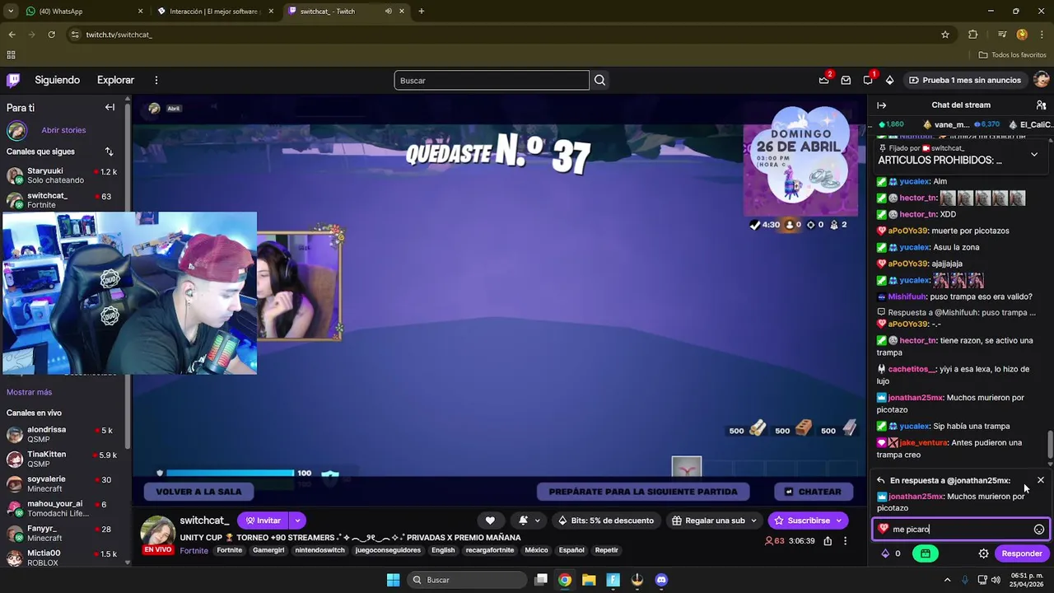Viewport: 1054px width, 593px height.
Task: Open a new browser tab
Action: 422,12
